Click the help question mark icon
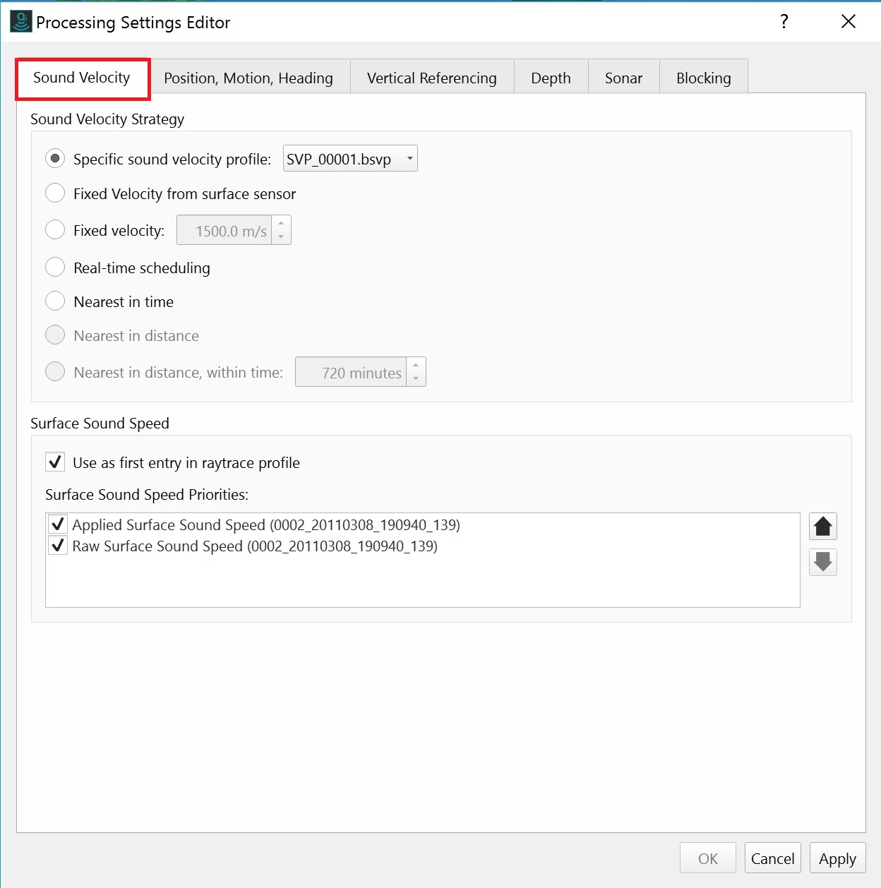Image resolution: width=881 pixels, height=888 pixels. tap(784, 21)
